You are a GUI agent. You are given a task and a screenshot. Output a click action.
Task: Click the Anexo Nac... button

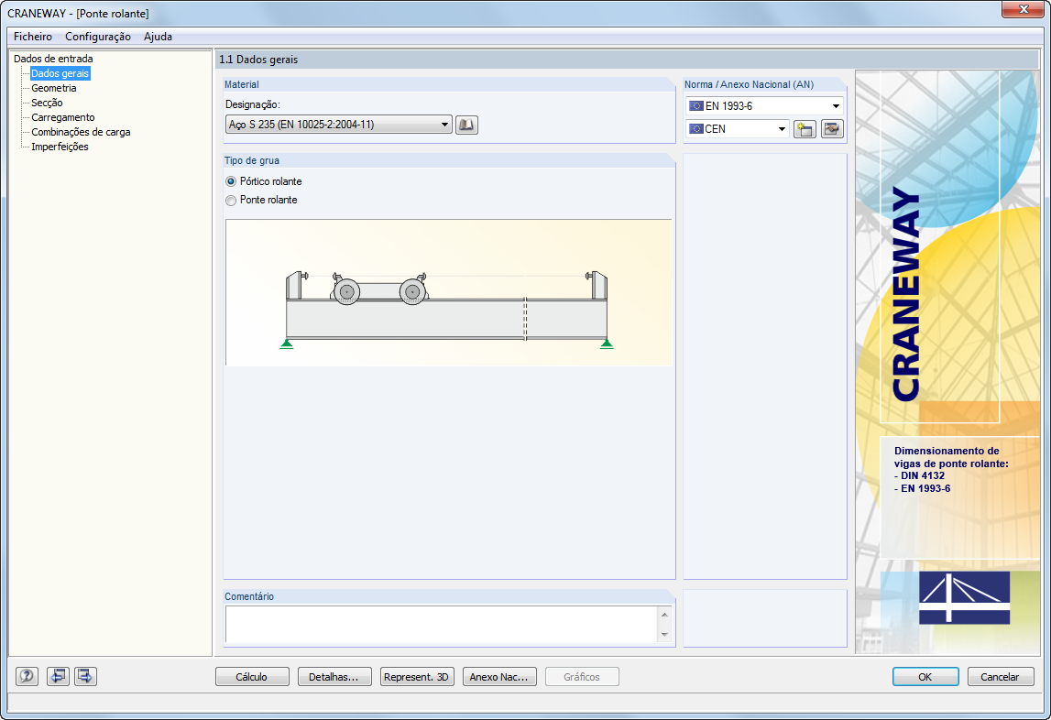coord(499,676)
